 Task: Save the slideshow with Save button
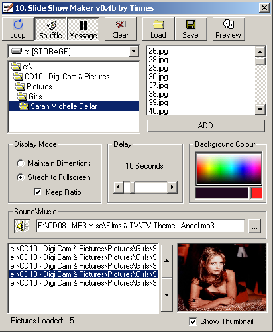click(191, 29)
